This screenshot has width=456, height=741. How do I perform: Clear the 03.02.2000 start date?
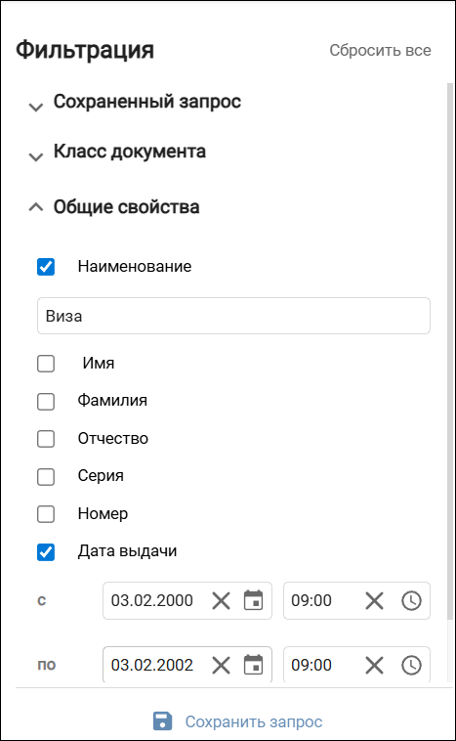221,600
